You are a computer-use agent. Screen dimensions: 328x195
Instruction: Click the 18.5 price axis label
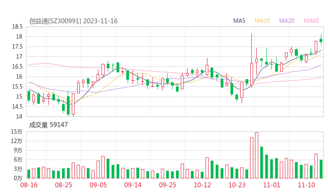pos(17,27)
